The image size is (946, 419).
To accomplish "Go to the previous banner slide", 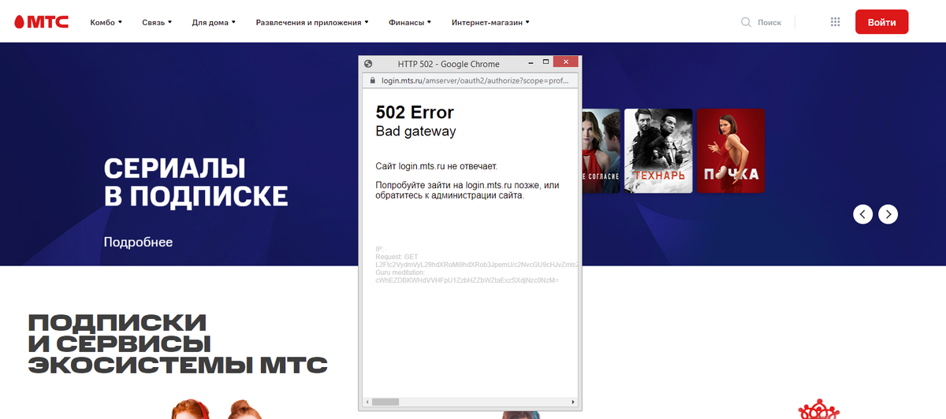I will click(862, 213).
